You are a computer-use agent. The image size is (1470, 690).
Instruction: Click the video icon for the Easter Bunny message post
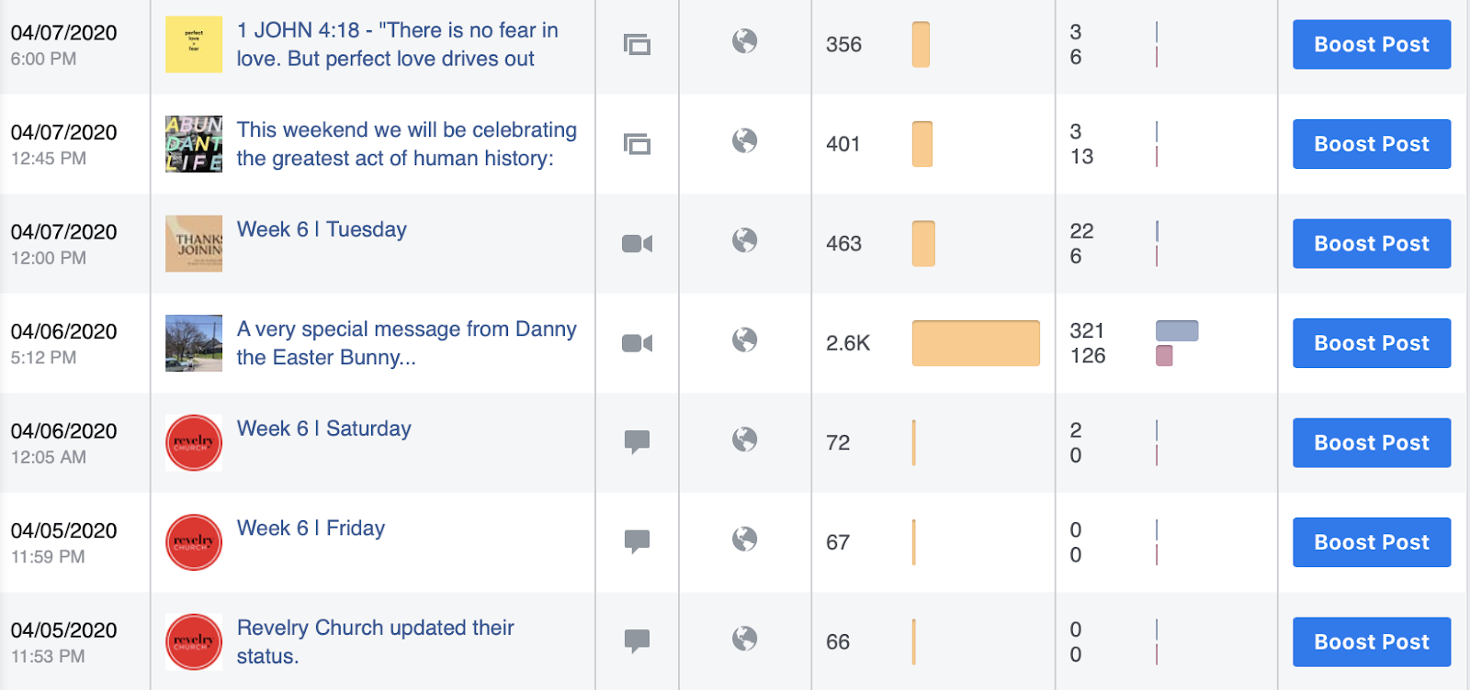[637, 343]
